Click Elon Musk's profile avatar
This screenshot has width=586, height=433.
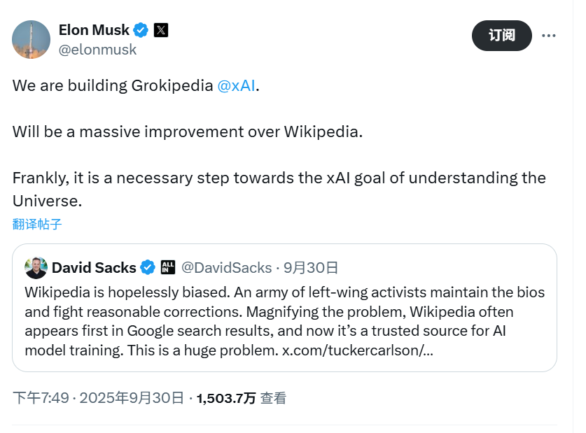(32, 39)
